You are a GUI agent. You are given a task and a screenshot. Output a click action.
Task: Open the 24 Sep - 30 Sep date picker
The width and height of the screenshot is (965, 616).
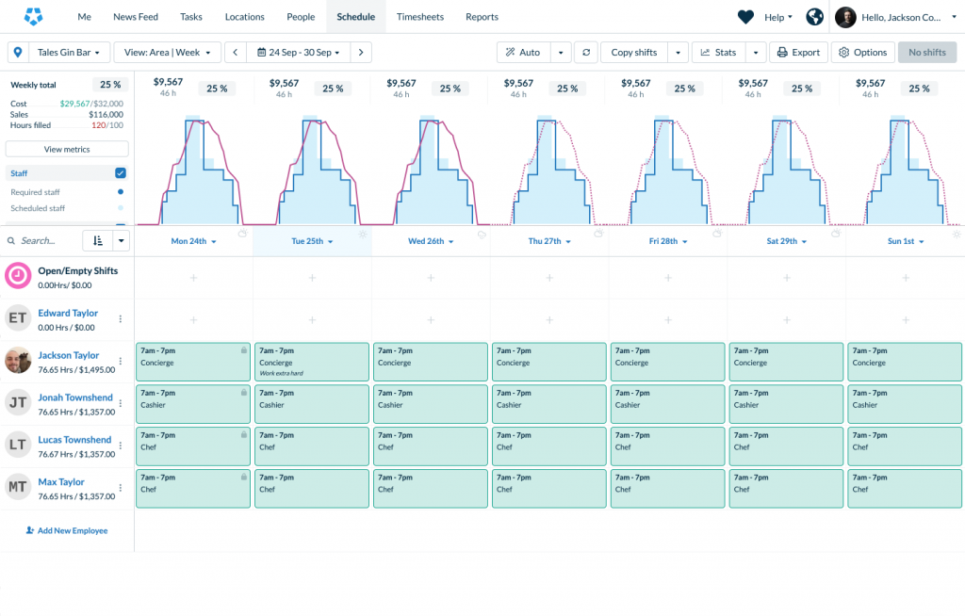pyautogui.click(x=299, y=53)
